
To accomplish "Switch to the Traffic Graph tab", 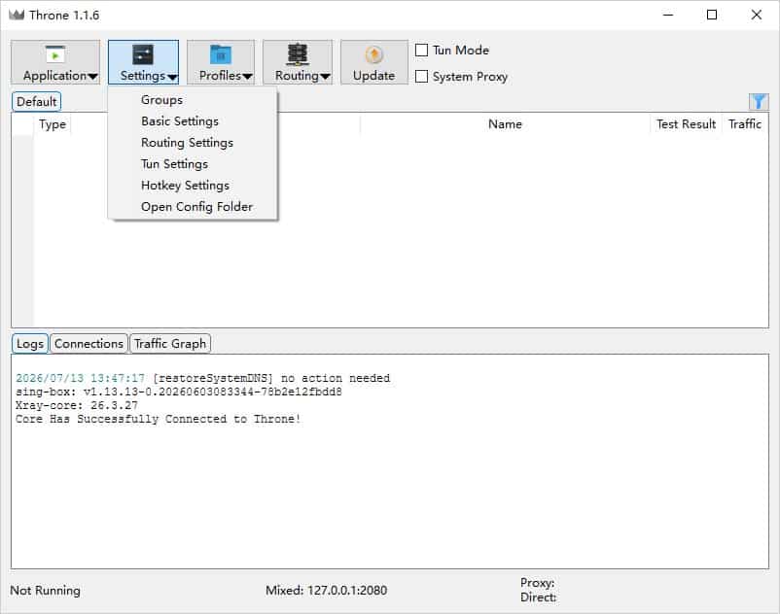I will [170, 344].
